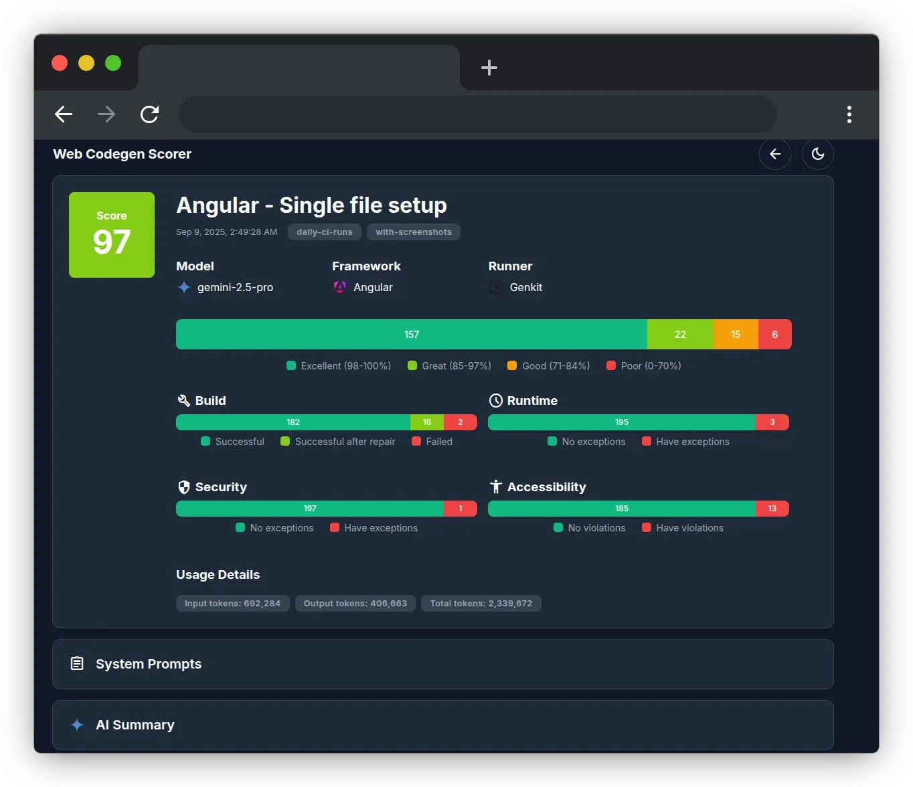Image resolution: width=913 pixels, height=787 pixels.
Task: Open the browser three-dot menu
Action: 849,114
